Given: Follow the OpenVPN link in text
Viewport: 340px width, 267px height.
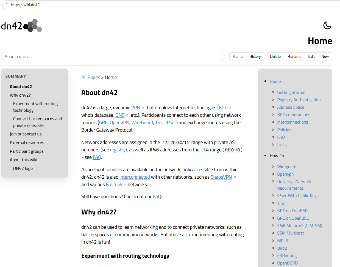Looking at the screenshot, I should point(119,122).
